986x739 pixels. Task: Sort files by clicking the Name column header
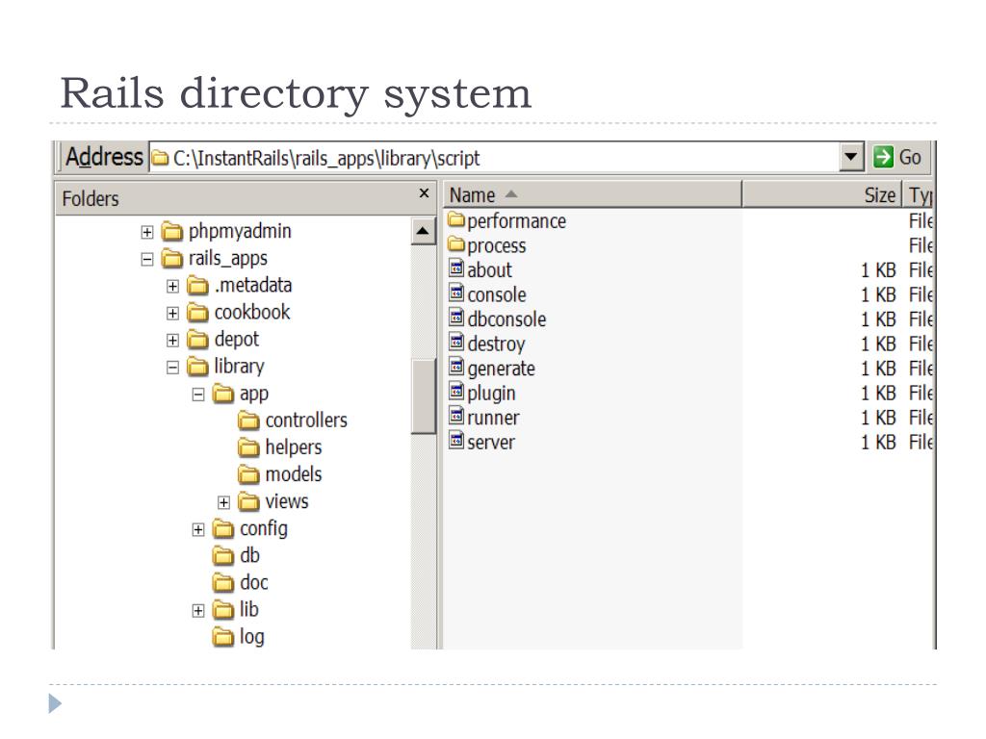(476, 194)
